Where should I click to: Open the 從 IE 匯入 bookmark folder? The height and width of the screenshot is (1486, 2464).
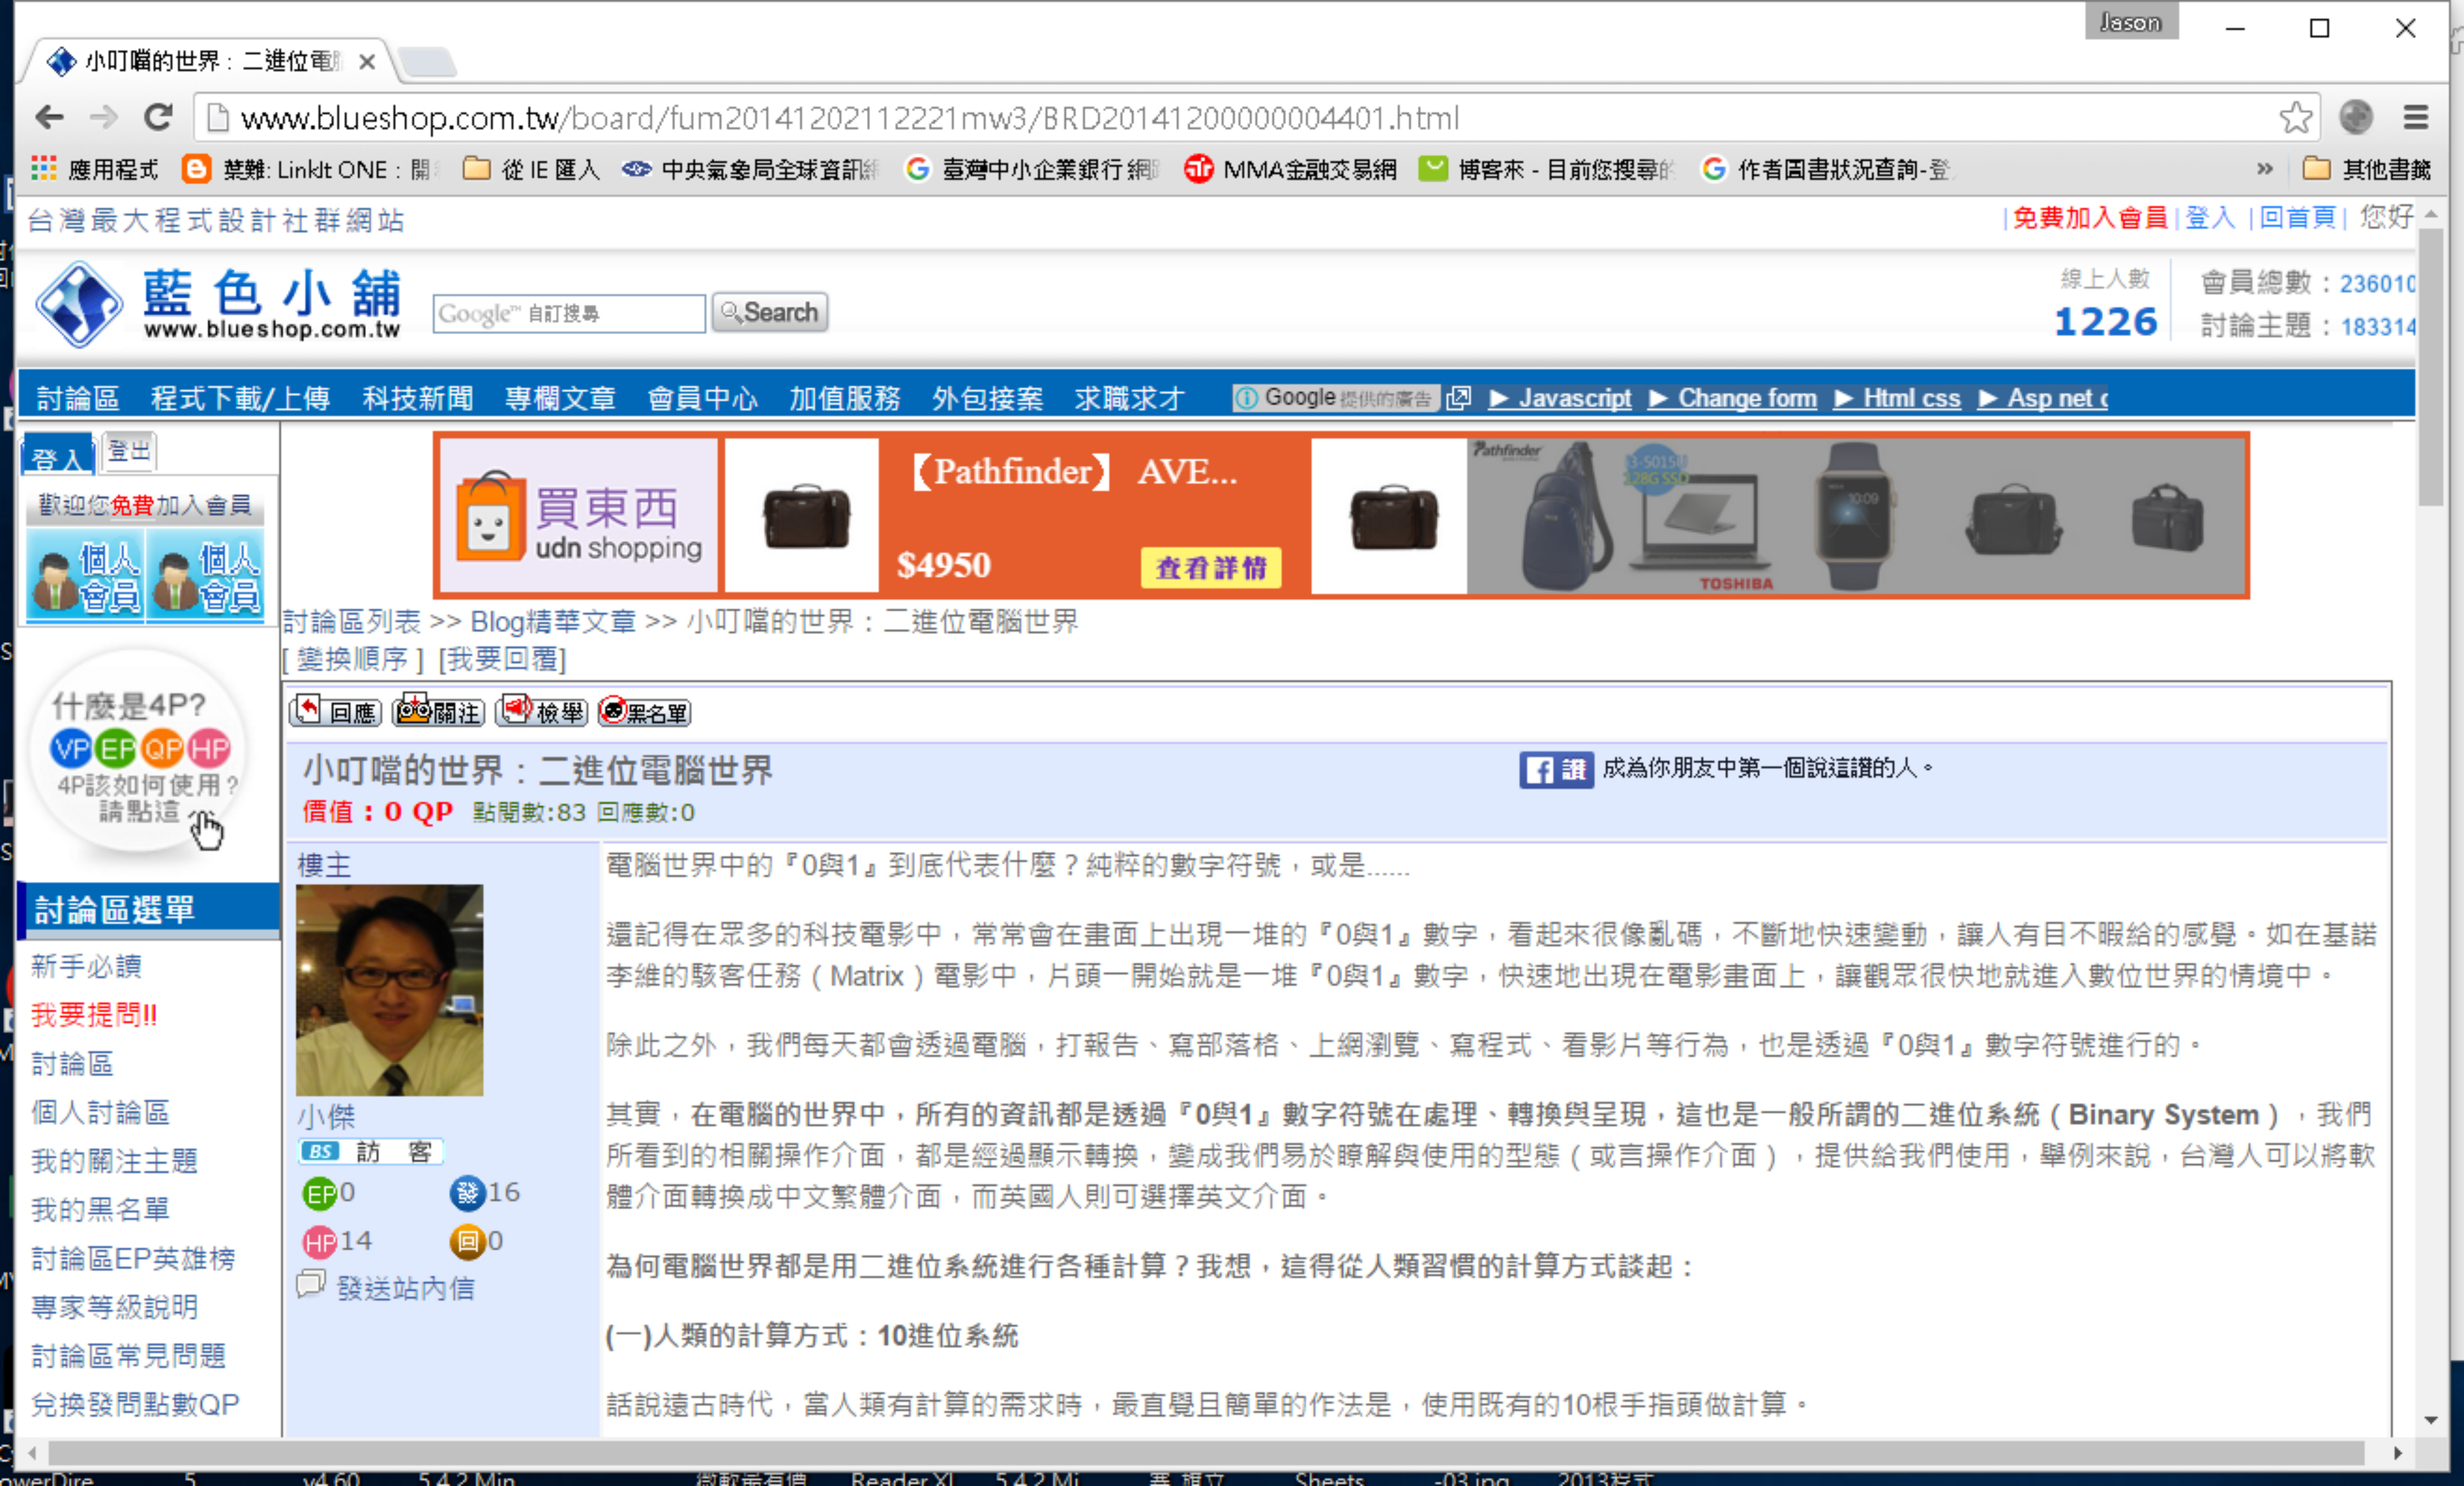coord(532,169)
